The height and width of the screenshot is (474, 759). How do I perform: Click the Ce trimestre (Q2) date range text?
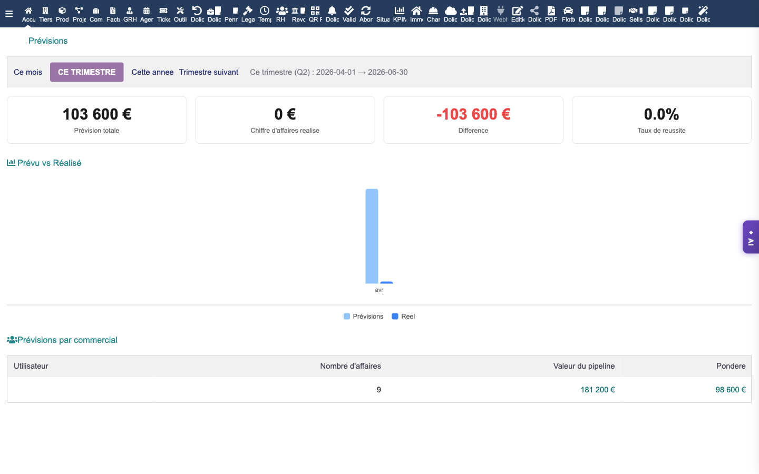[329, 72]
